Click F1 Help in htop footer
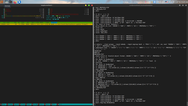 [3, 104]
